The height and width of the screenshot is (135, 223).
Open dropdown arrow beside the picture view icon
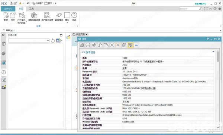click(62, 40)
